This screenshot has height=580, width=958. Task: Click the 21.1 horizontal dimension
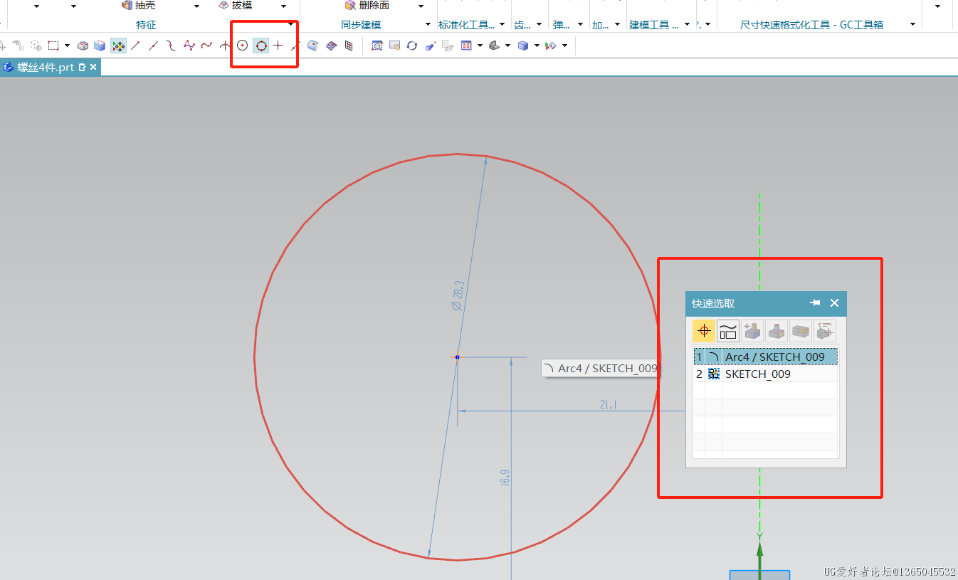coord(608,405)
